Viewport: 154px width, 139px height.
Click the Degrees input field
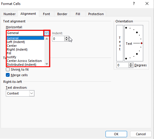pyautogui.click(x=122, y=65)
